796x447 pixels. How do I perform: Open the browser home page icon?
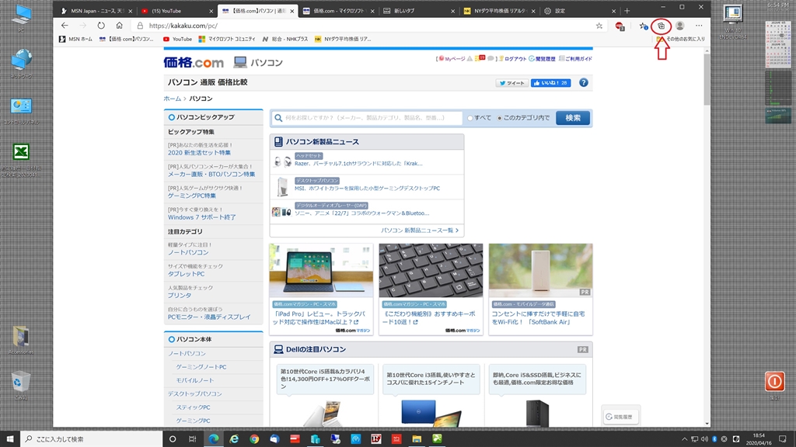119,26
